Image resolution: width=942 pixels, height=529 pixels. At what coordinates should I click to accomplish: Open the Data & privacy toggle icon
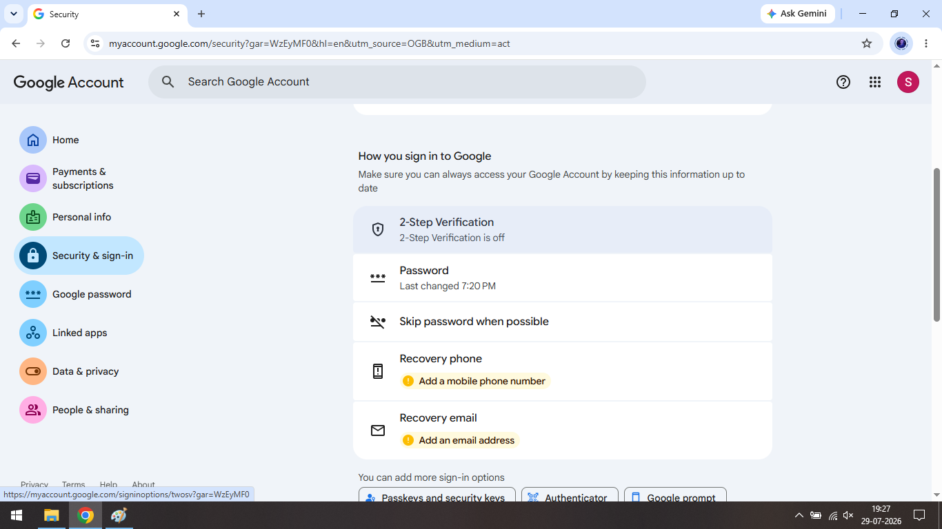[x=33, y=371]
